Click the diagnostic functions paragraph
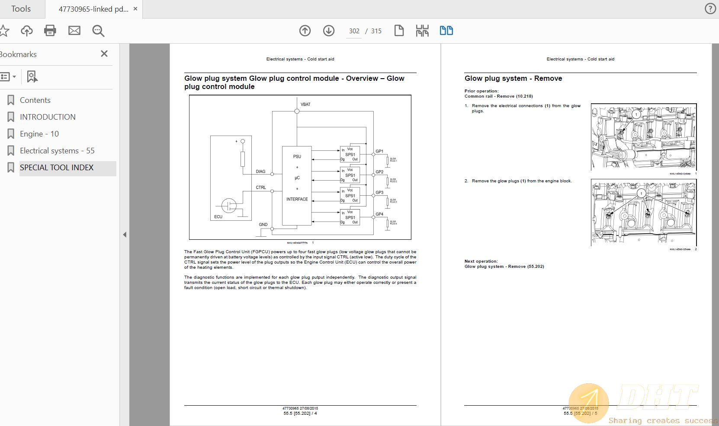Image resolution: width=719 pixels, height=426 pixels. (x=300, y=283)
